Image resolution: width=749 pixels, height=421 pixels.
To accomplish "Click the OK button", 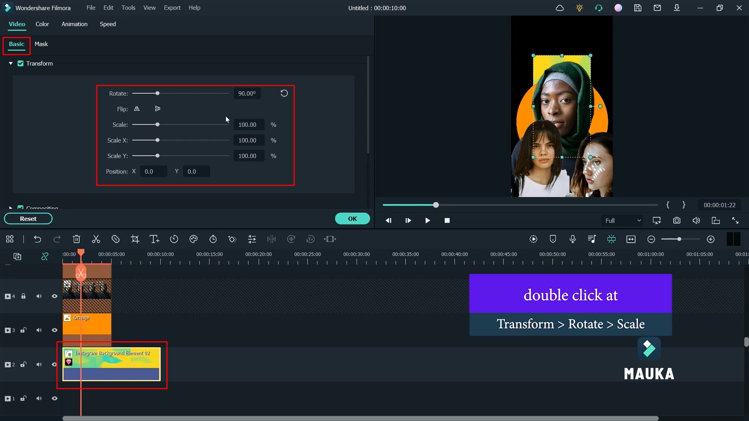I will pos(352,219).
